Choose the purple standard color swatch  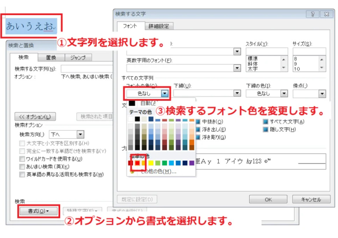tap(191, 163)
